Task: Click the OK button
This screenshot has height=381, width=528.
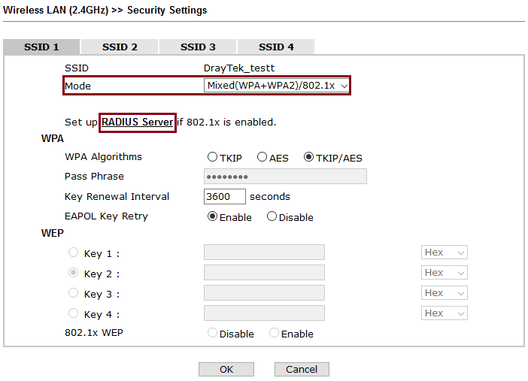Action: coord(226,370)
